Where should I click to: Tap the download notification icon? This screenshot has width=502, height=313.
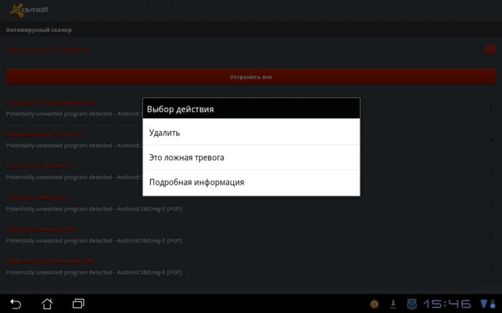point(393,304)
